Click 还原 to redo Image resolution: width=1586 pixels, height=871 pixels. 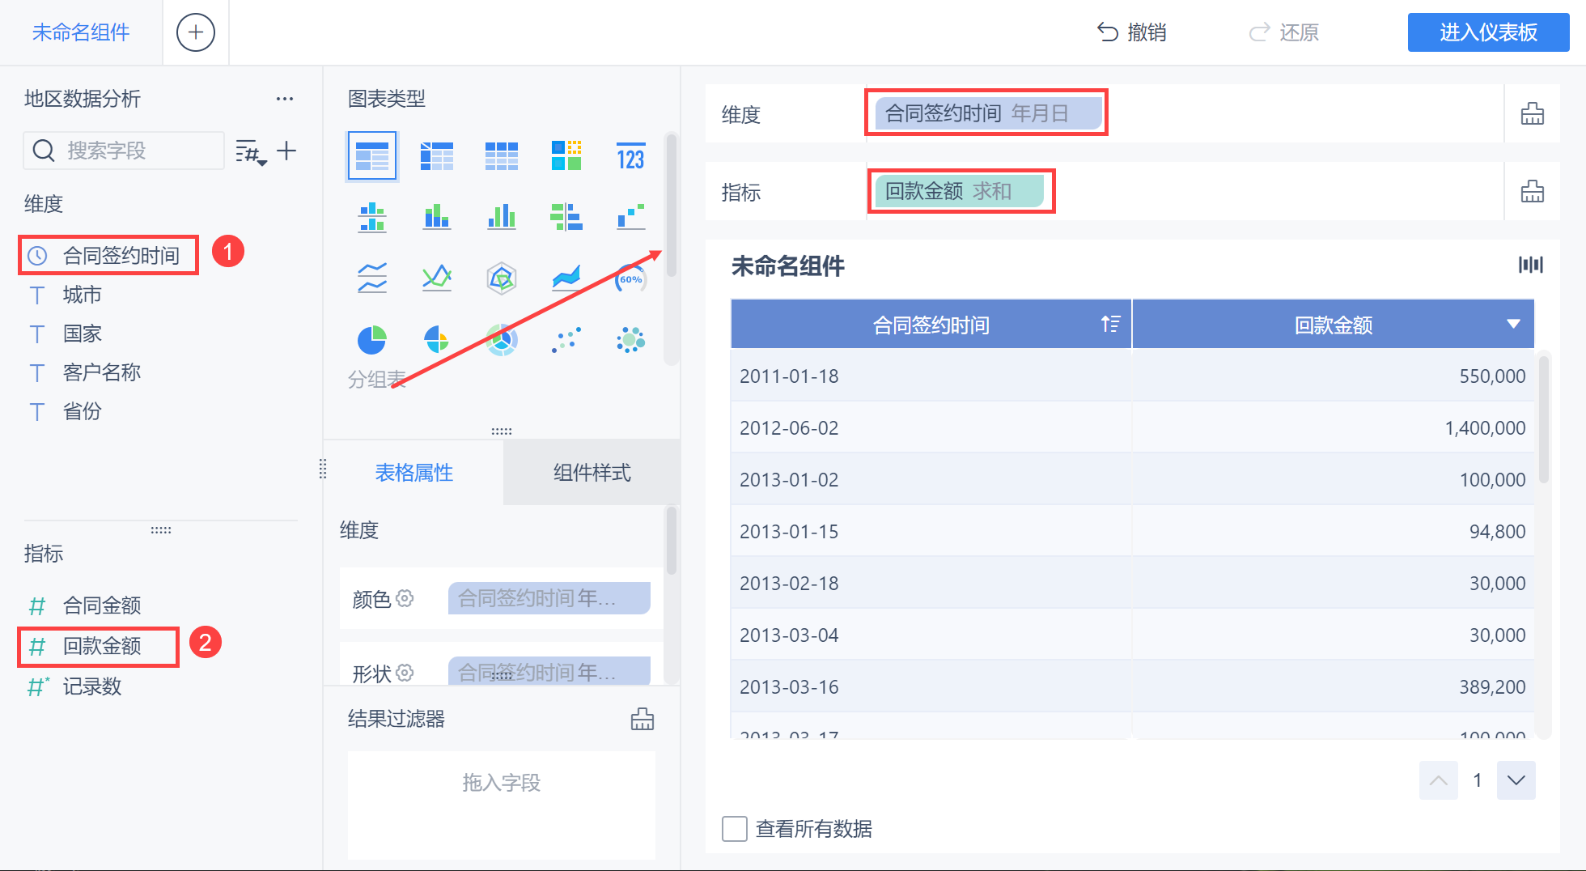click(x=1283, y=32)
